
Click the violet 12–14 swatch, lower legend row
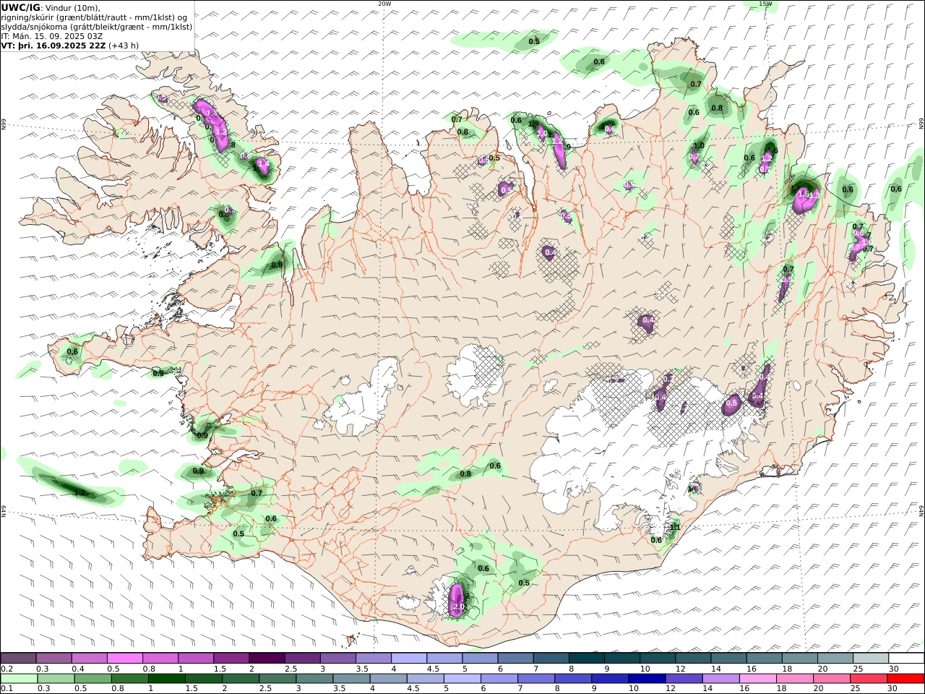pos(684,679)
